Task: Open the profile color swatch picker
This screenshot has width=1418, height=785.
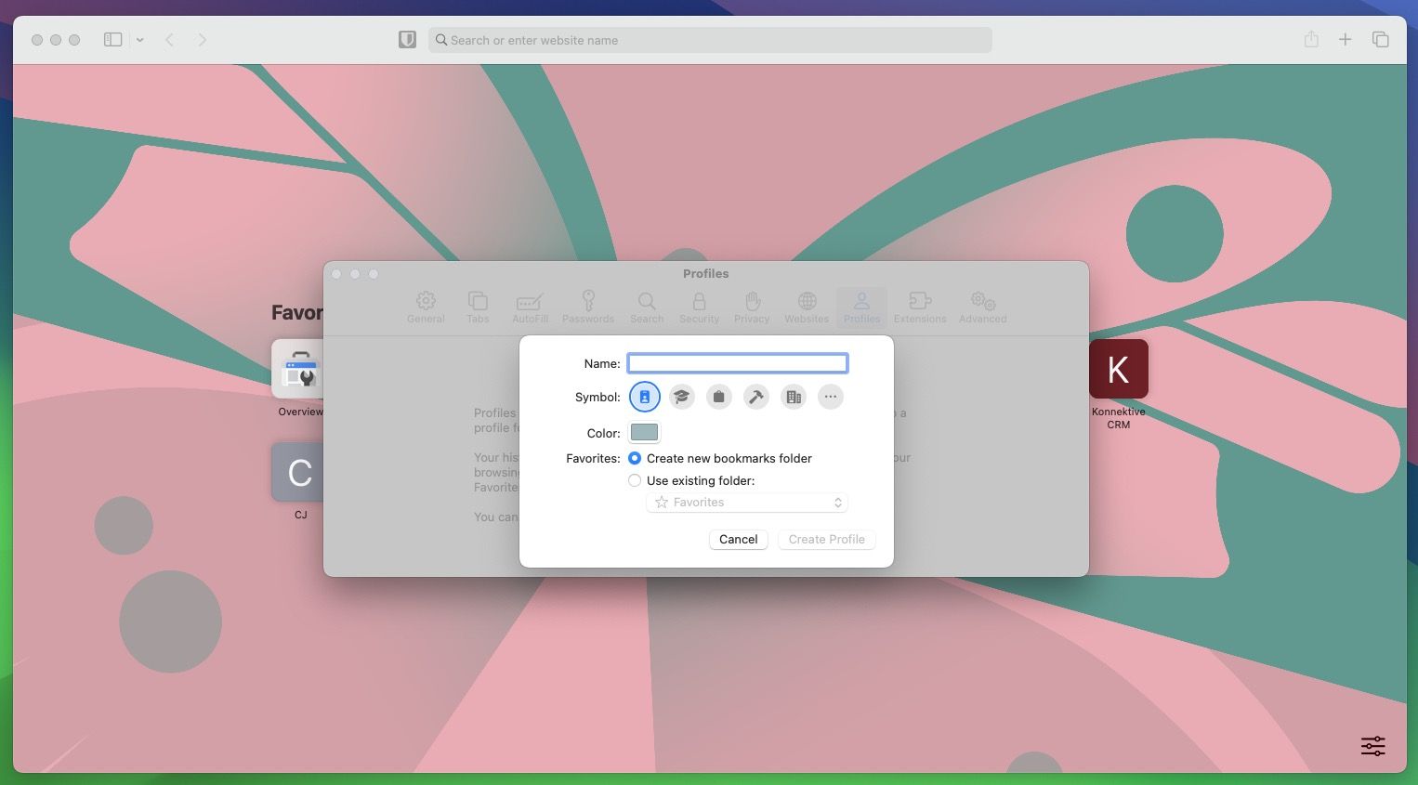Action: 644,432
